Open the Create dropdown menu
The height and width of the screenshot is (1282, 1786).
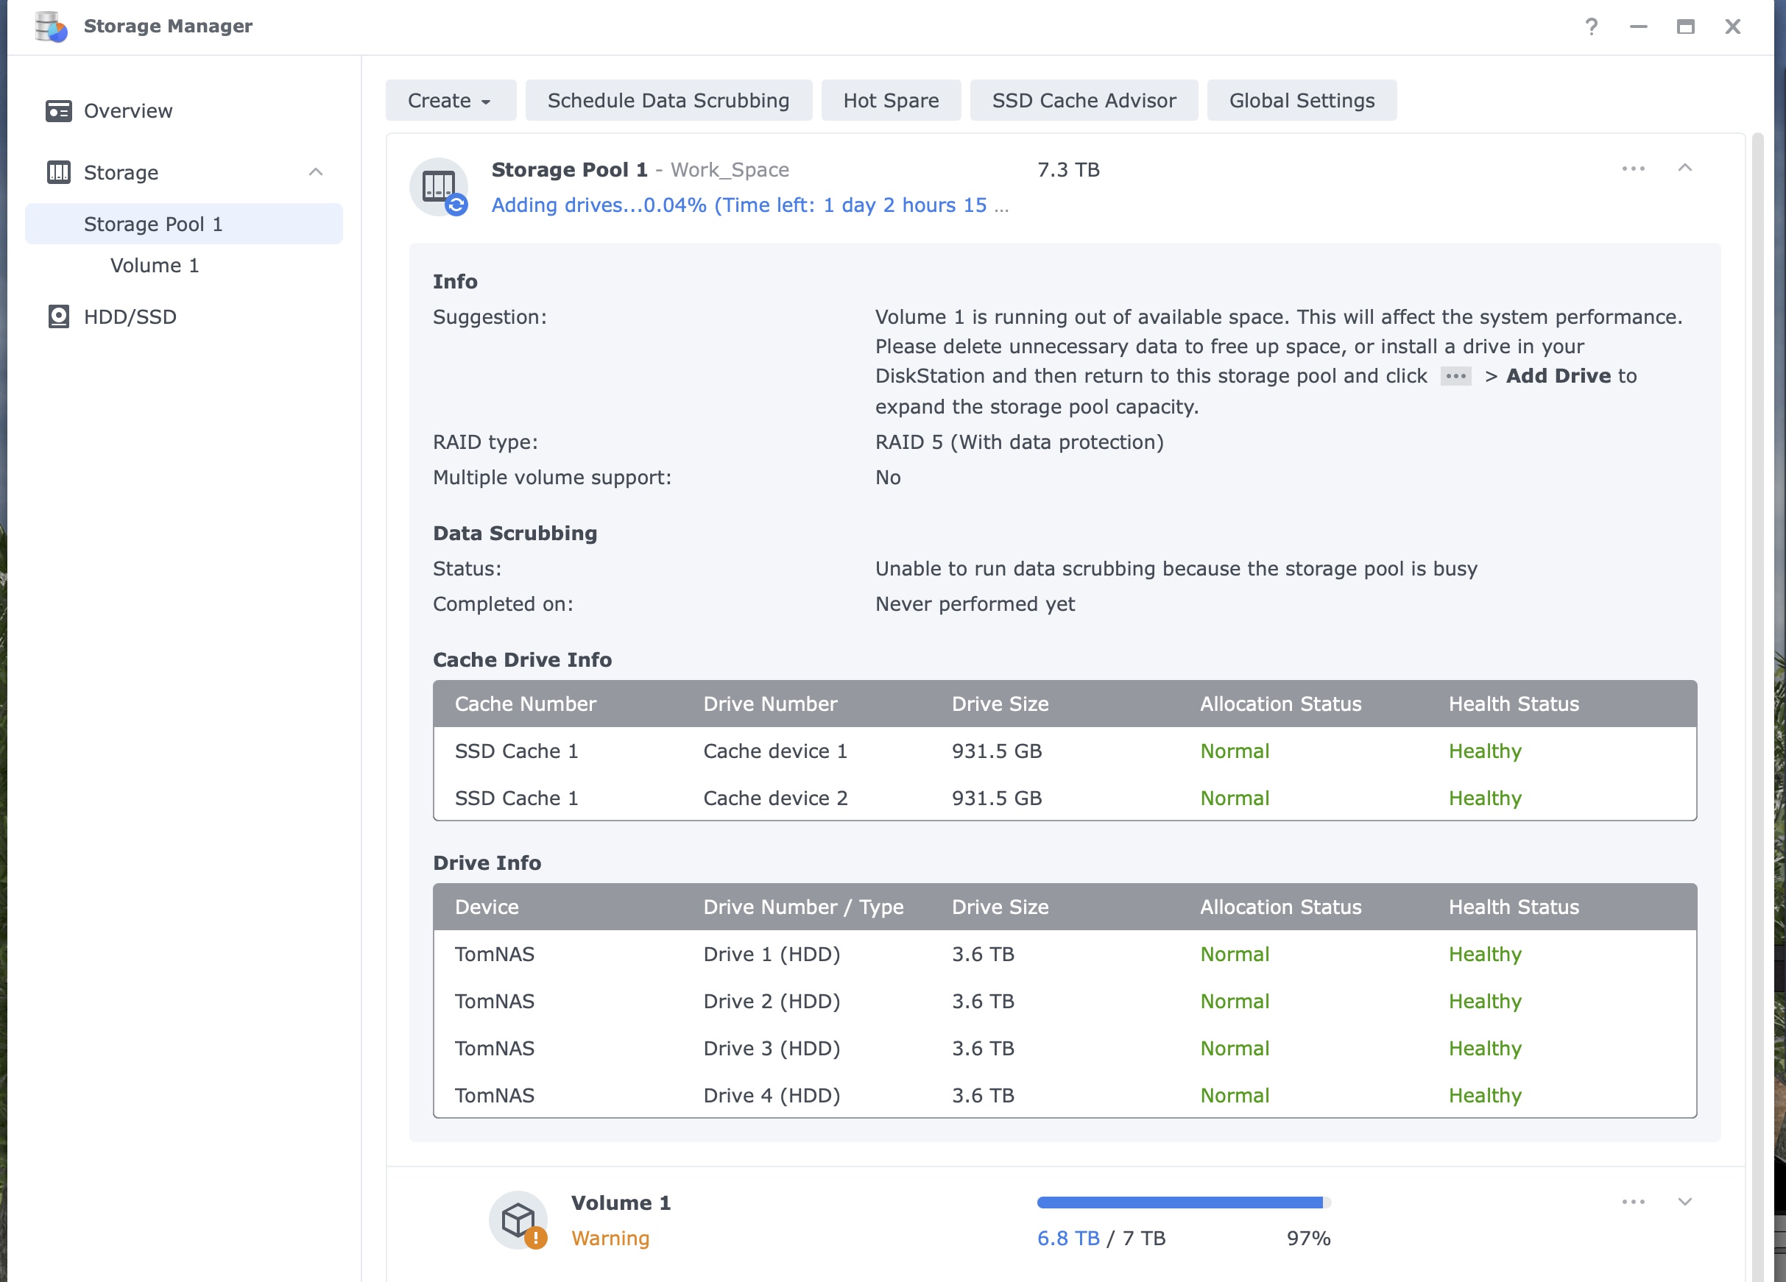tap(450, 101)
